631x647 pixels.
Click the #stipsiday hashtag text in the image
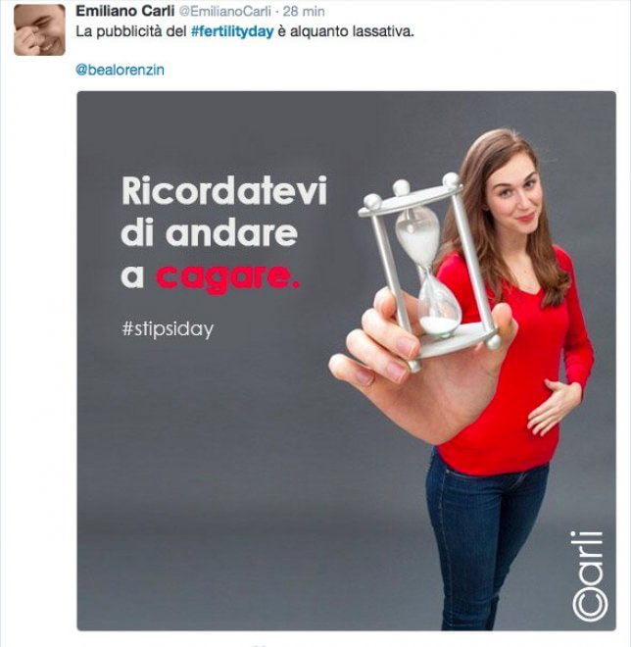click(x=168, y=329)
